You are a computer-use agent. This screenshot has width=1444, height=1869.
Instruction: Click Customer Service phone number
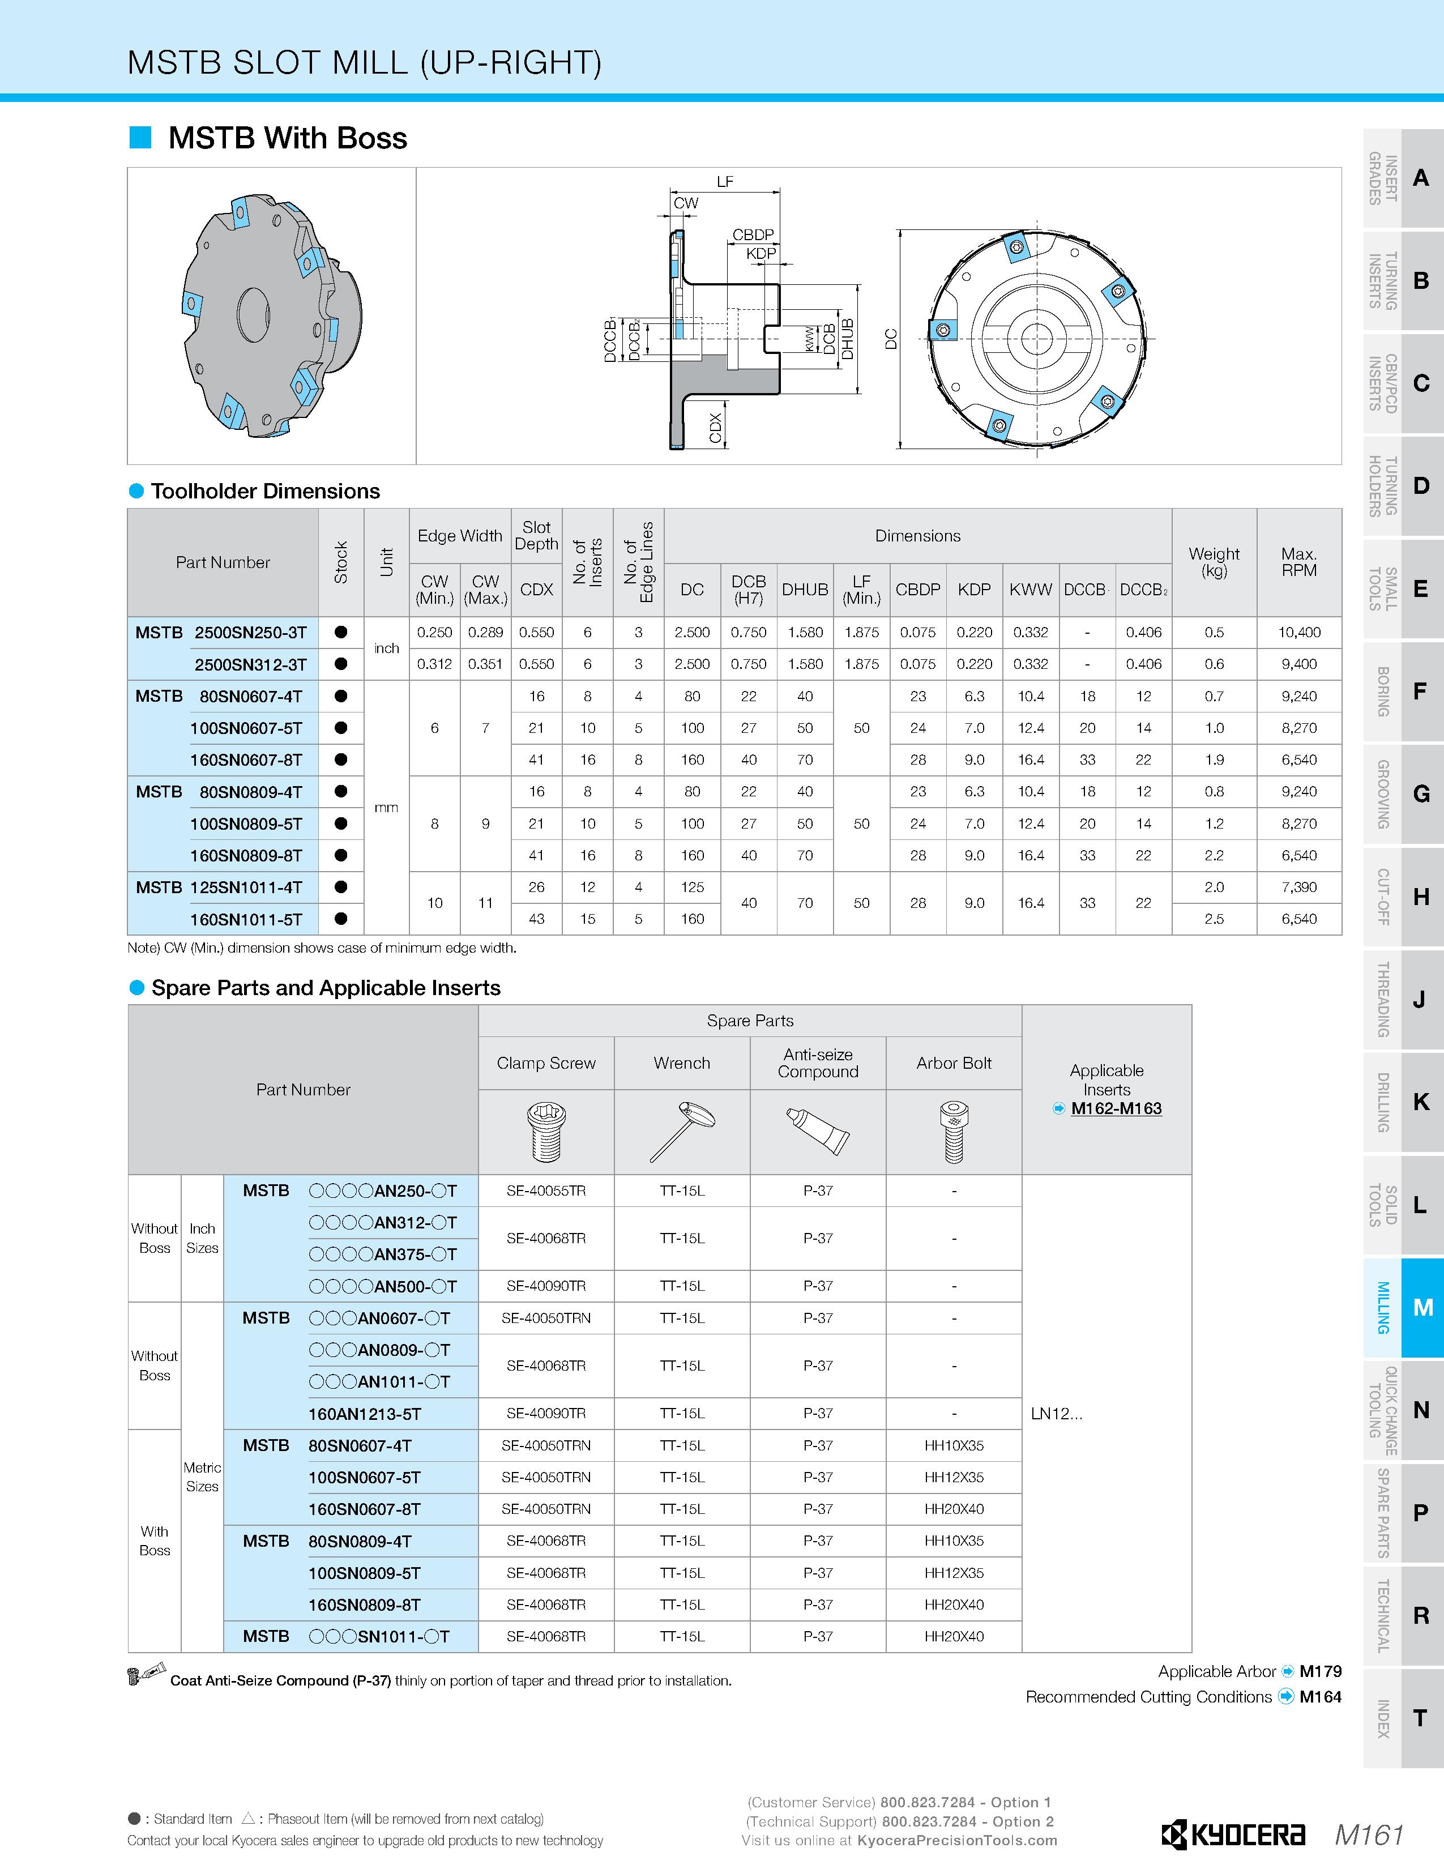tap(928, 1802)
